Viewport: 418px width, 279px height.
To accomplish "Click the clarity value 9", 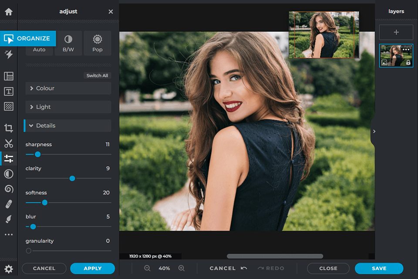I will click(108, 168).
